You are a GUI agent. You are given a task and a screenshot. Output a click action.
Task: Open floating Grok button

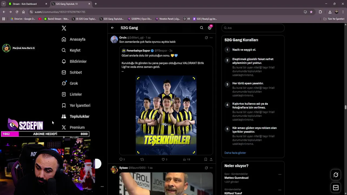coord(336,175)
